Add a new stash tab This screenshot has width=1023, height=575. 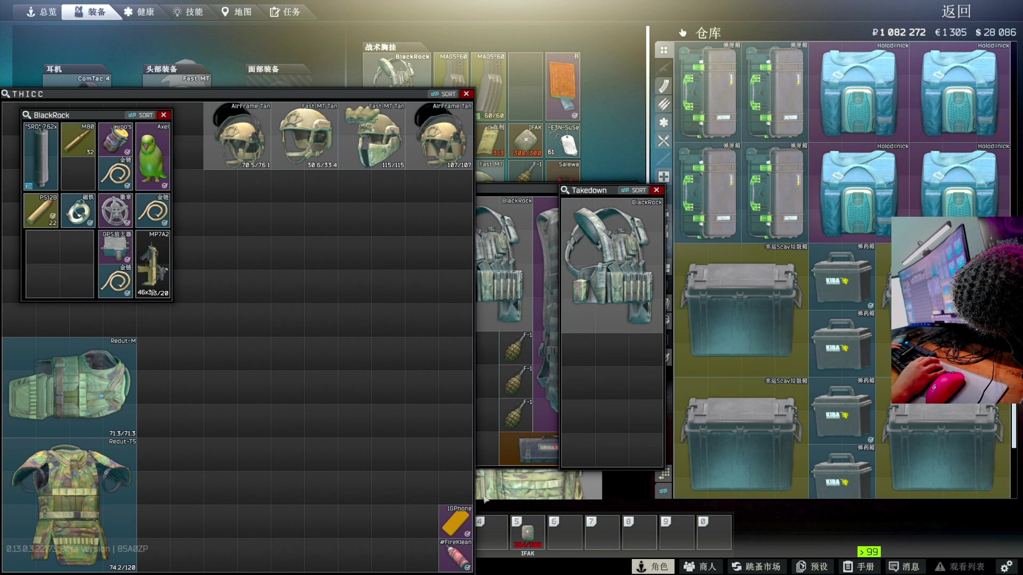pyautogui.click(x=664, y=176)
